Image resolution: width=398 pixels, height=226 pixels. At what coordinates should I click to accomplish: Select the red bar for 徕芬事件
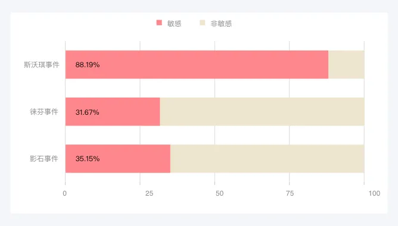pyautogui.click(x=113, y=112)
